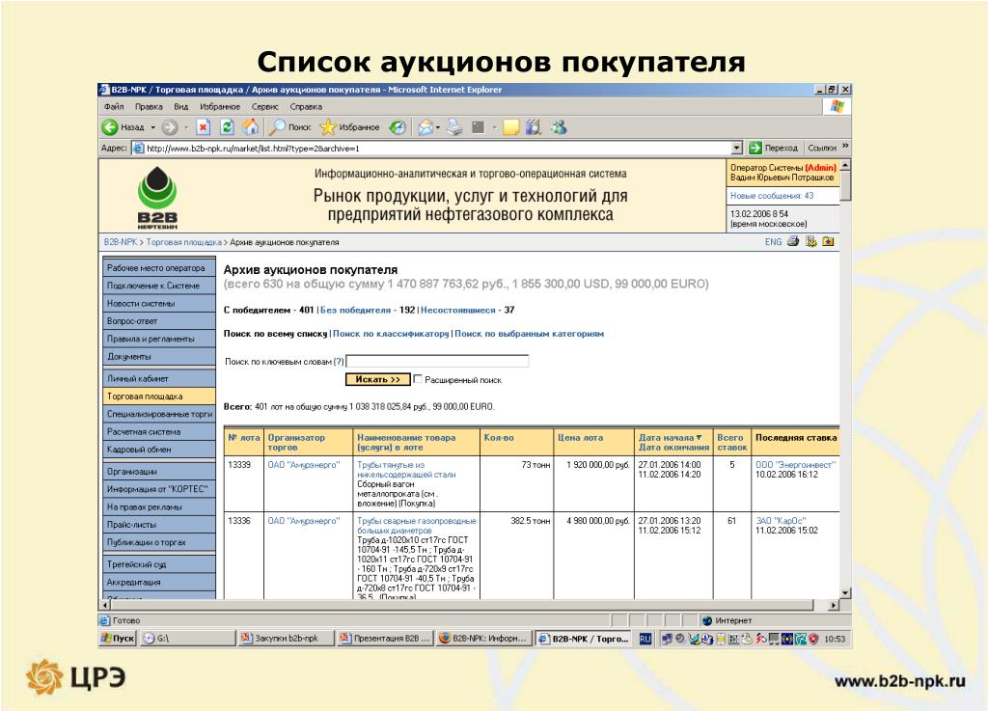Open the address bar dropdown arrow
Image resolution: width=988 pixels, height=711 pixels.
(x=737, y=148)
